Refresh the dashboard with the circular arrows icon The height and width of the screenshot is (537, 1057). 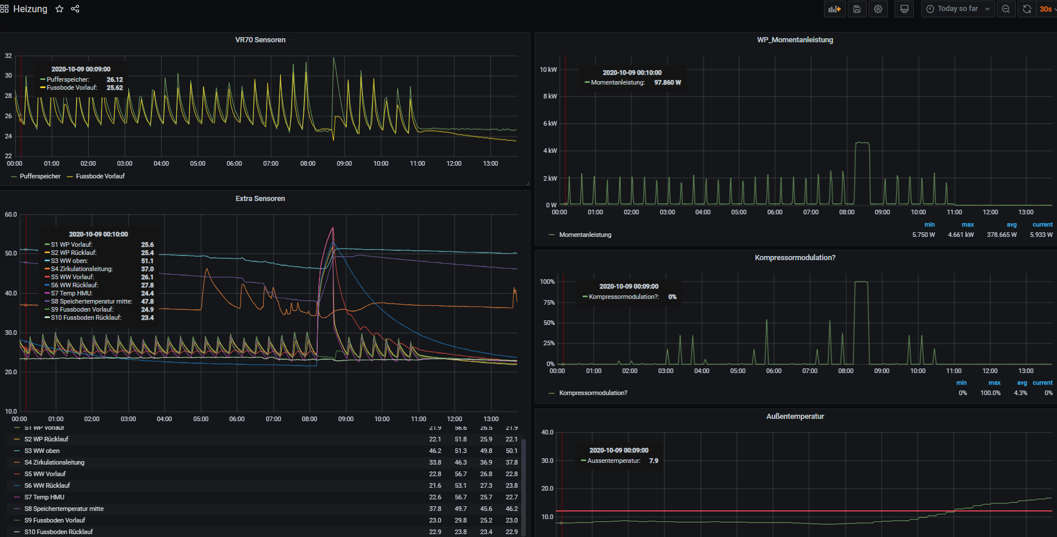pyautogui.click(x=1027, y=9)
